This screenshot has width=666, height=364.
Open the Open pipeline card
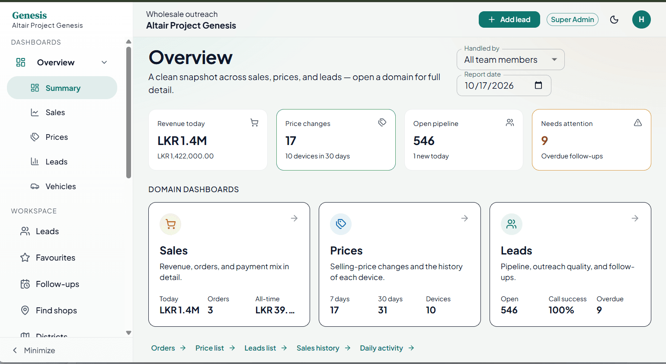coord(464,140)
